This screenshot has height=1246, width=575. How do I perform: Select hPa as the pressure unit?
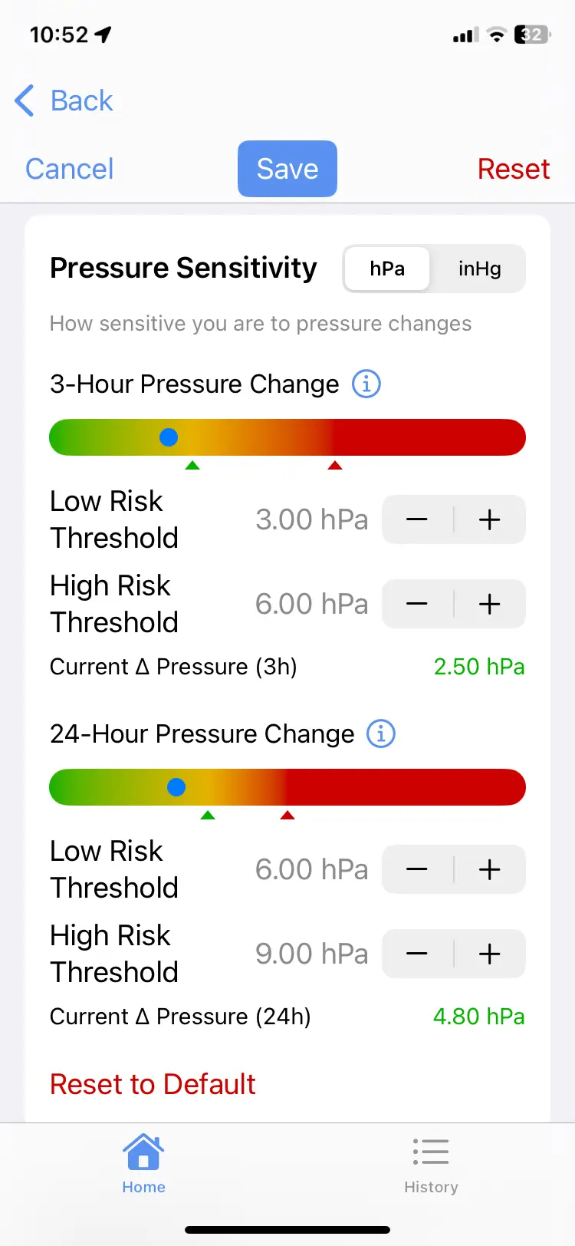pyautogui.click(x=387, y=269)
